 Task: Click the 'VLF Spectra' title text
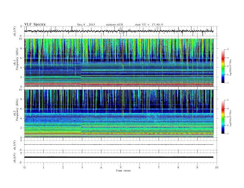[x=35, y=24]
